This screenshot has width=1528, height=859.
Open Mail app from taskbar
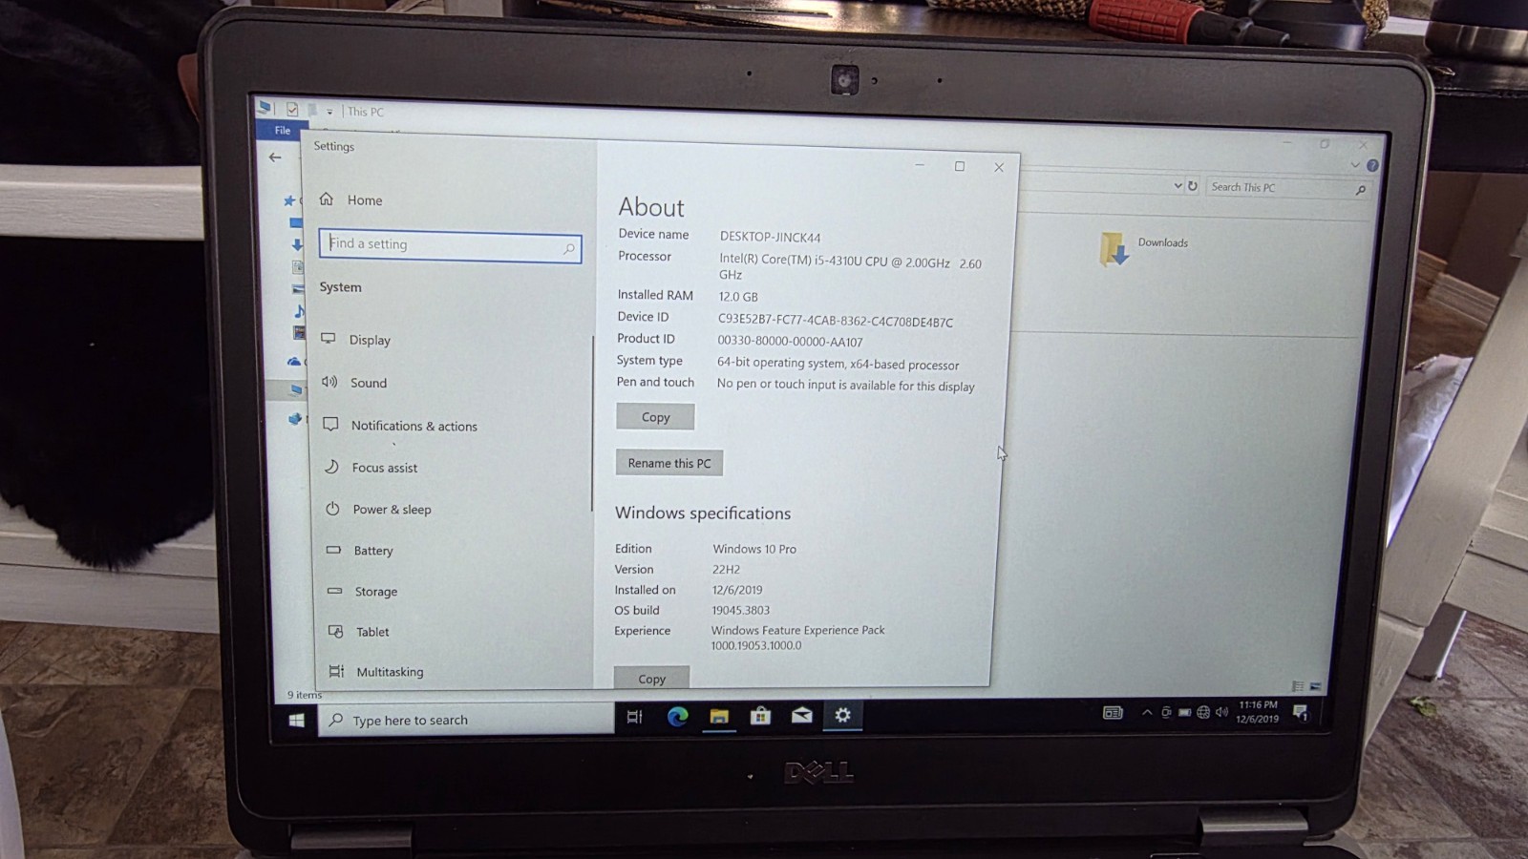(x=801, y=715)
